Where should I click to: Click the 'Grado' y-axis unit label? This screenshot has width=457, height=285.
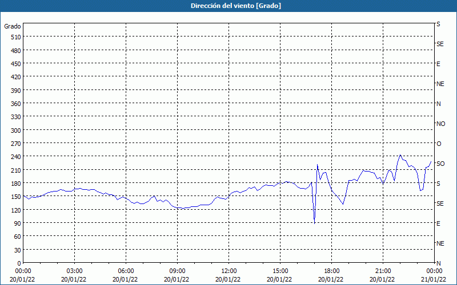coord(13,26)
